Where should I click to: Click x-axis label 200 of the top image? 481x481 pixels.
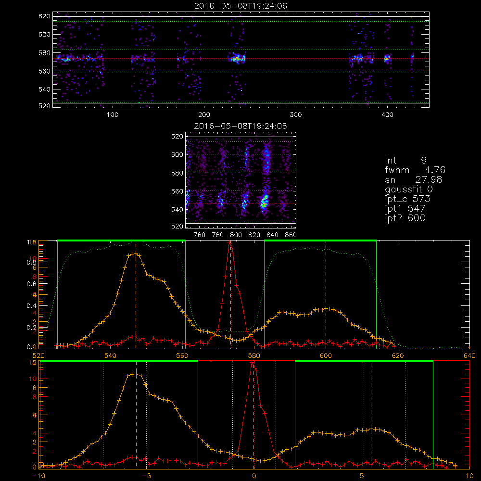(204, 115)
